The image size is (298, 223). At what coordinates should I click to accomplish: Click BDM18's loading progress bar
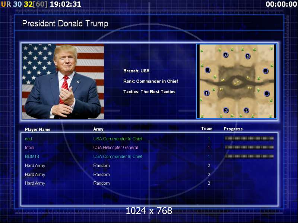tap(249, 156)
